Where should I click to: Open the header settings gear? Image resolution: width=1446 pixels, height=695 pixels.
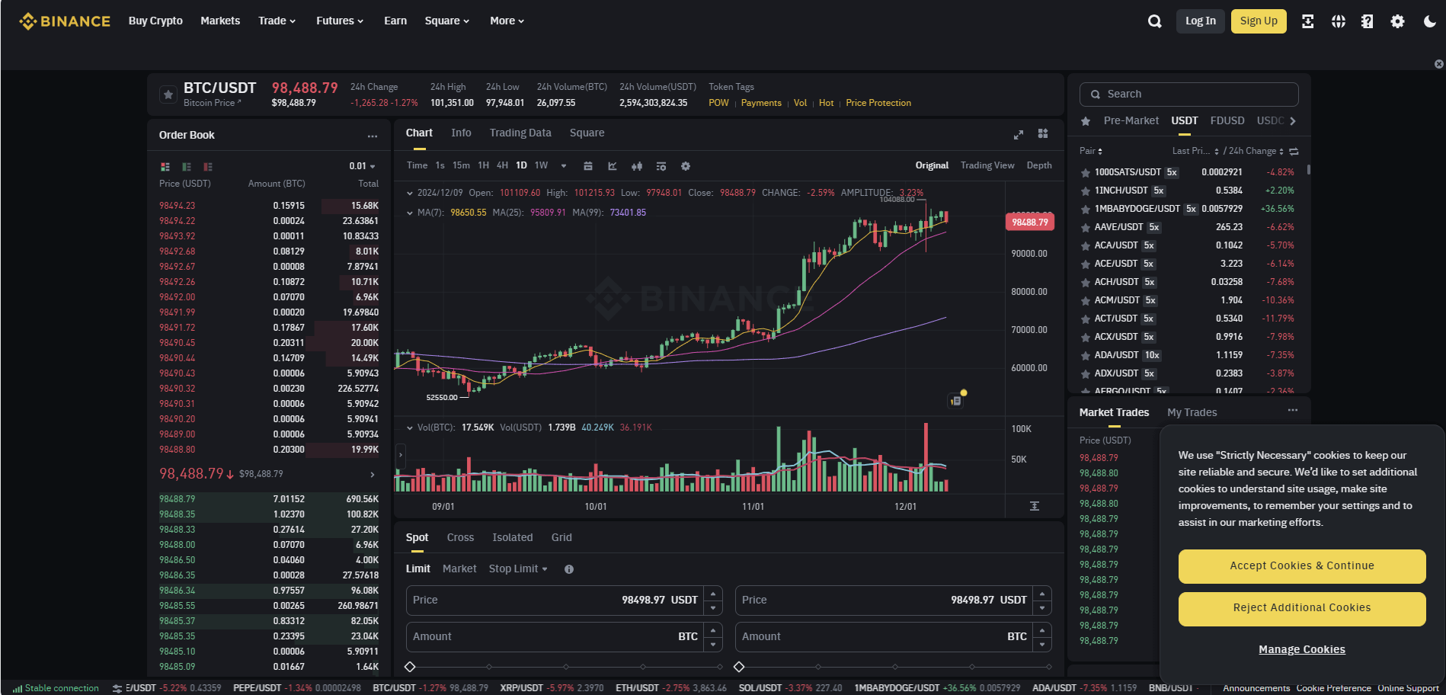[1397, 21]
